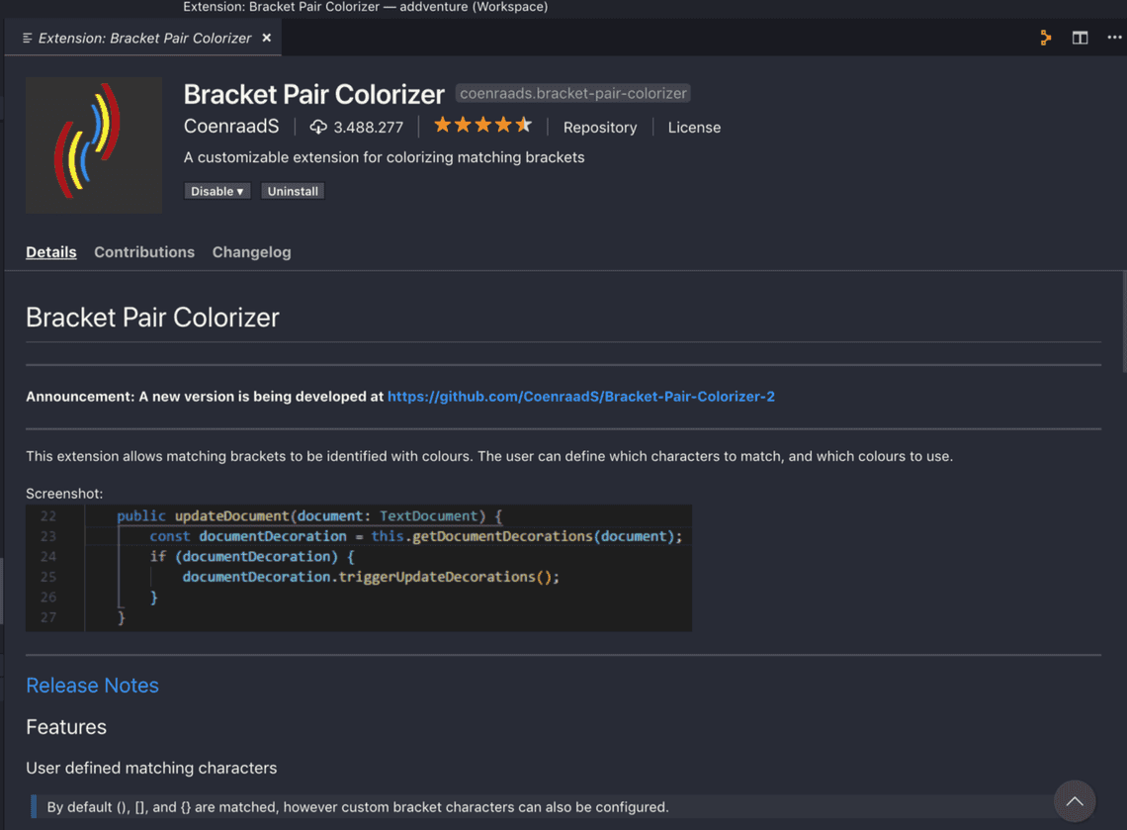Screen dimensions: 1127x830
Task: Open the Disable dropdown
Action: 217,191
